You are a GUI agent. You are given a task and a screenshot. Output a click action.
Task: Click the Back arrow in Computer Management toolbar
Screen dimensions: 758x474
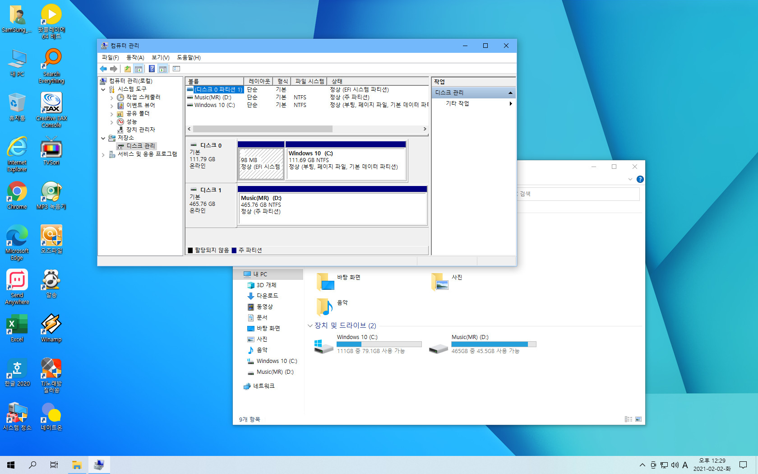point(103,69)
